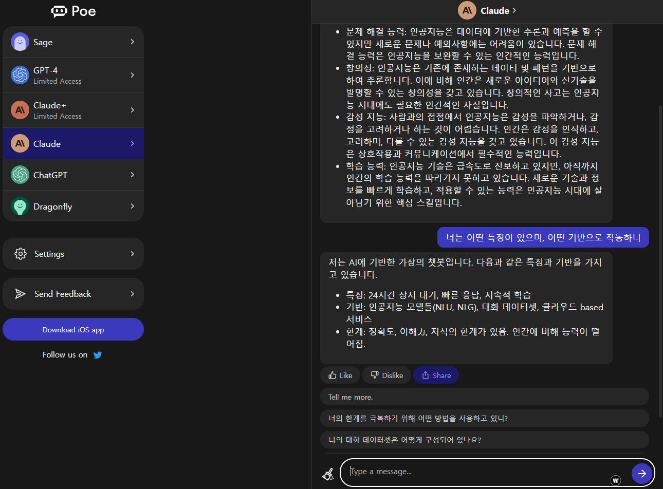Viewport: 663px width, 489px height.
Task: Click the Dragonfly bot avatar icon
Action: (20, 206)
